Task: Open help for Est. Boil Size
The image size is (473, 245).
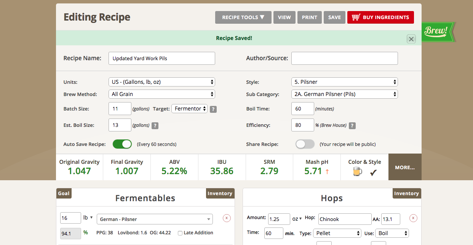Action: click(x=155, y=126)
